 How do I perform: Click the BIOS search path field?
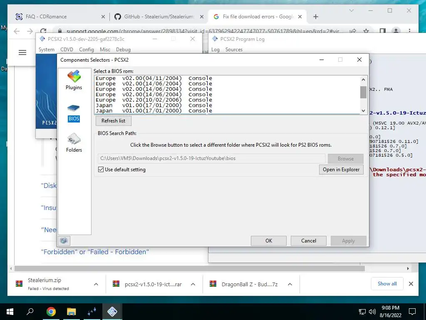point(211,158)
